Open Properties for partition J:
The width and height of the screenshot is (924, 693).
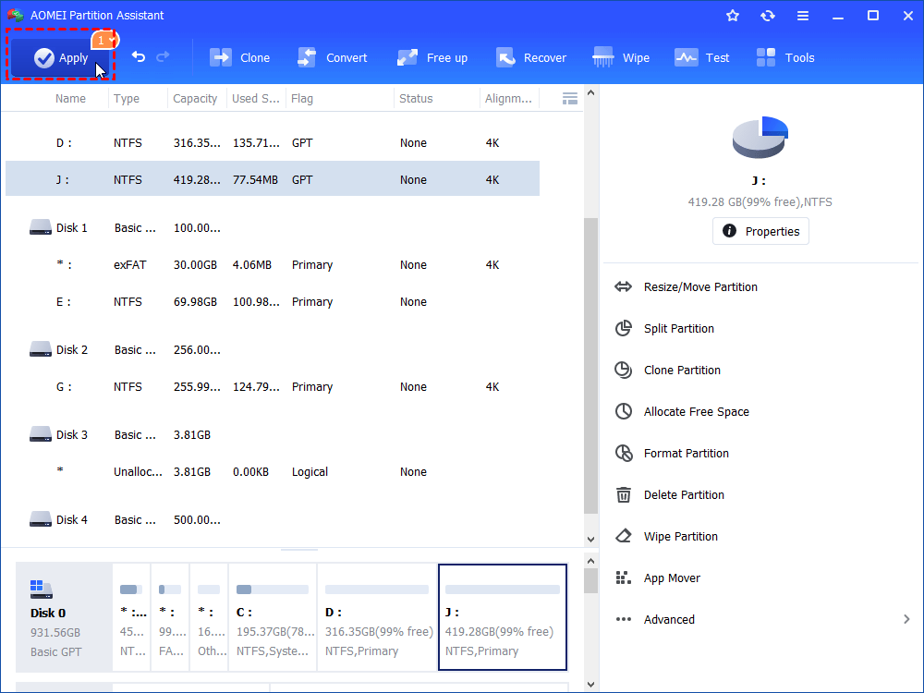pyautogui.click(x=760, y=231)
